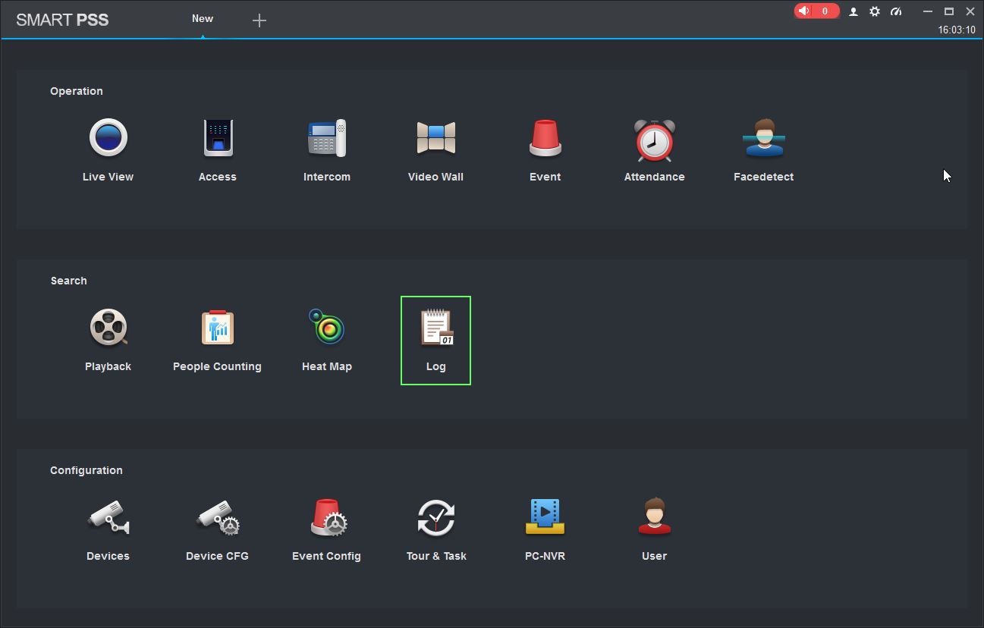Open the Devices configuration
Image resolution: width=984 pixels, height=628 pixels.
point(108,529)
